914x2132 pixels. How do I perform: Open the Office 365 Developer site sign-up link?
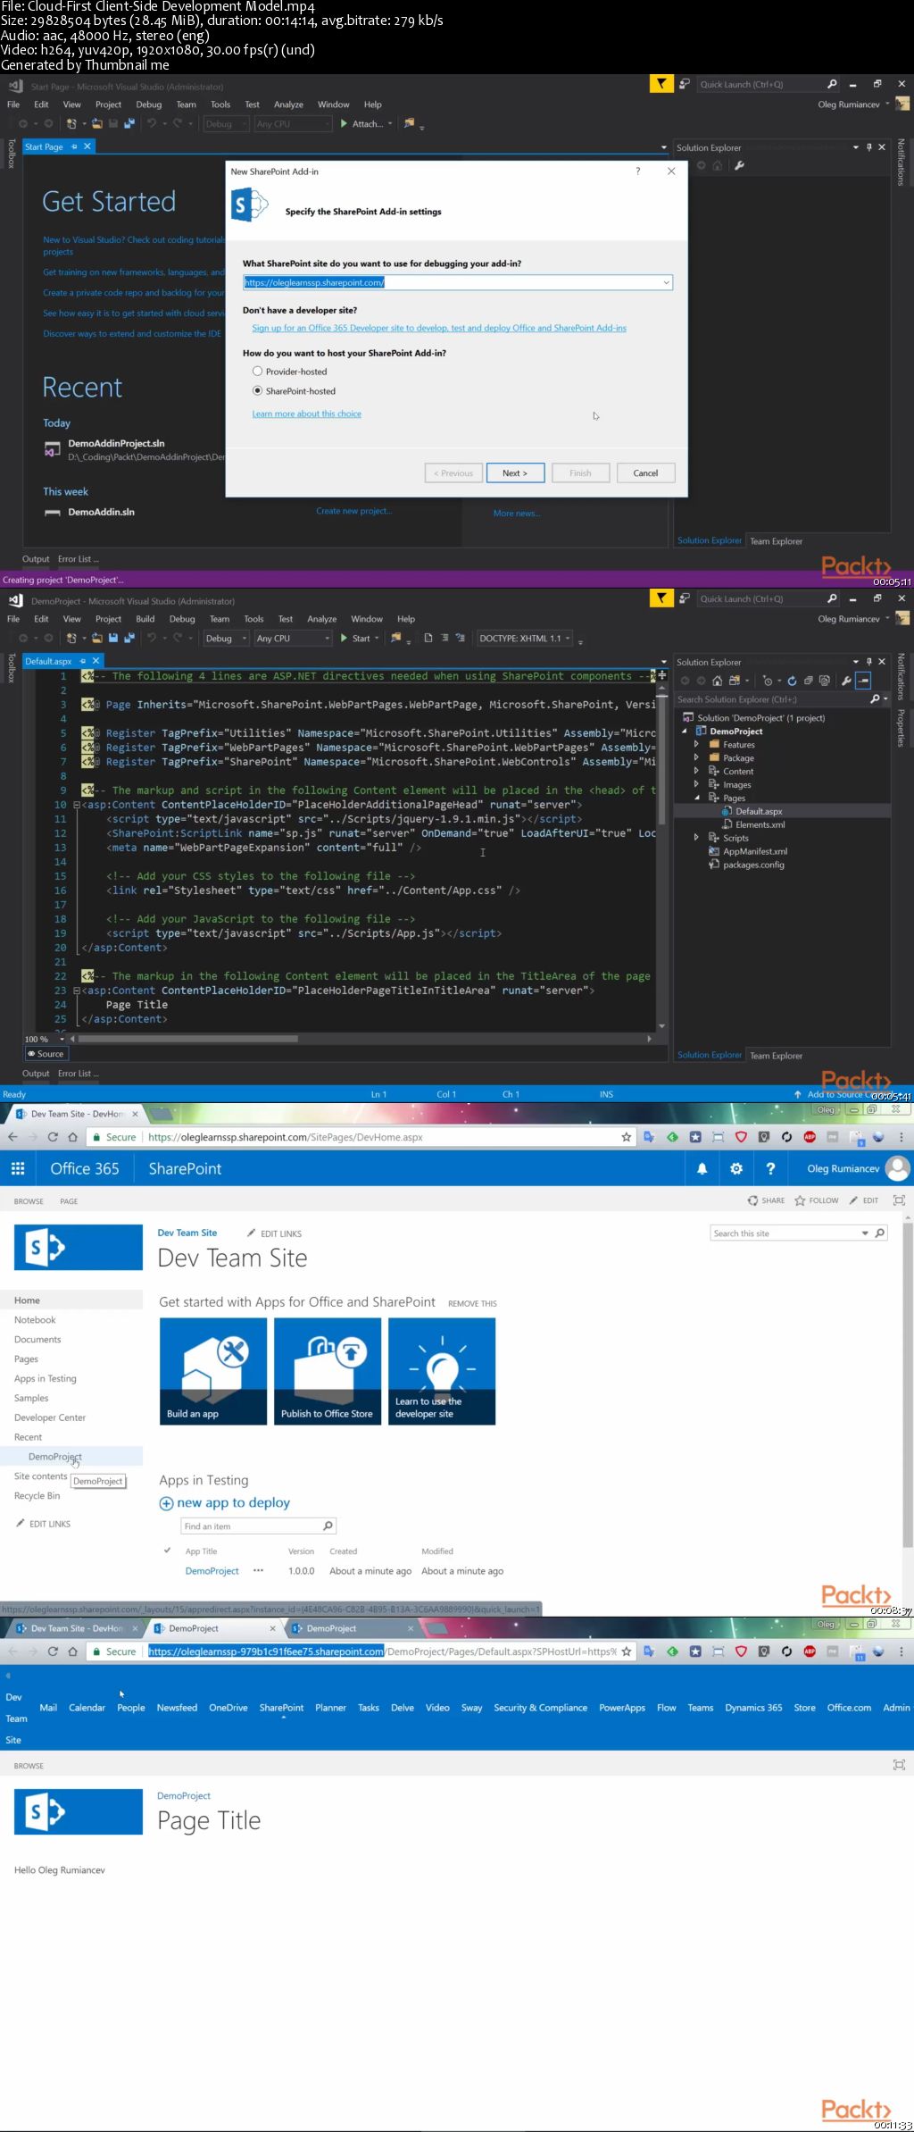[439, 328]
